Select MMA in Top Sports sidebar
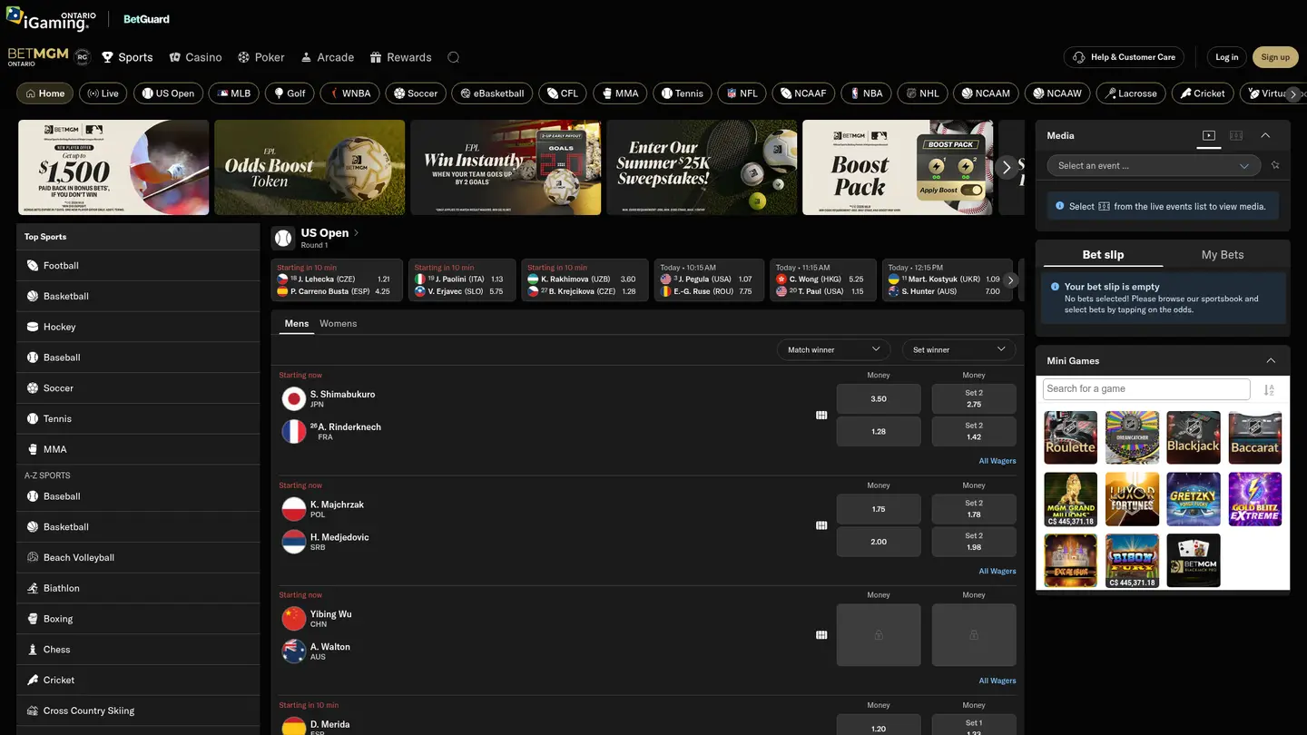Image resolution: width=1307 pixels, height=735 pixels. 138,449
